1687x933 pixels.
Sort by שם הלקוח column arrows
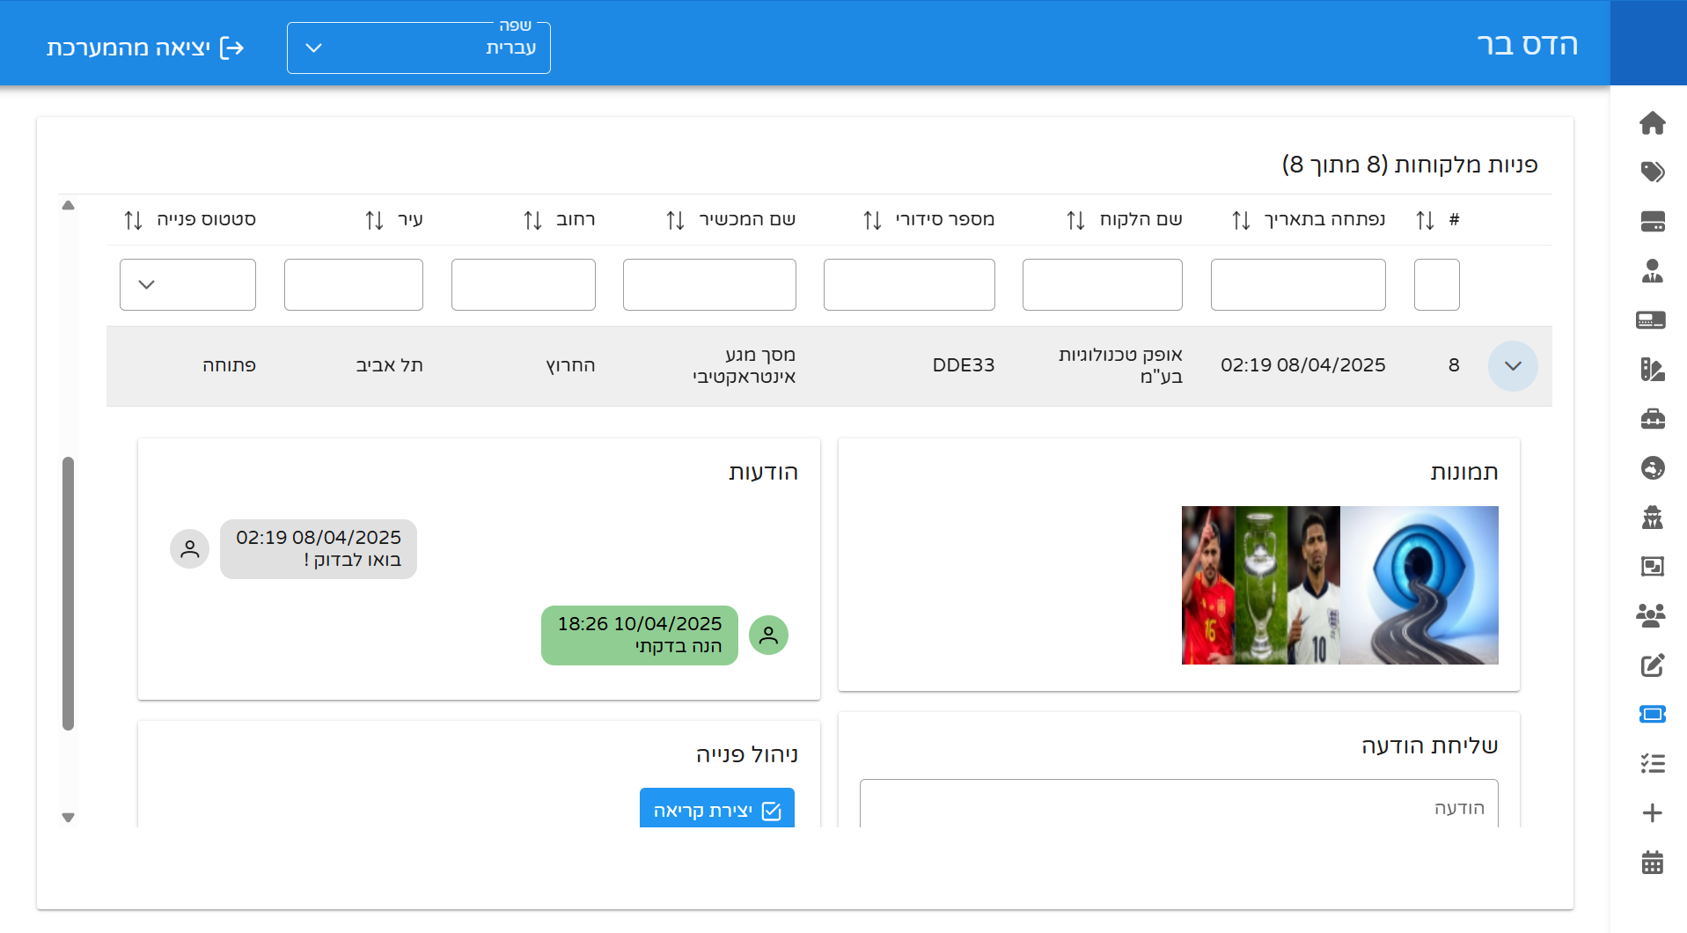click(x=1075, y=220)
